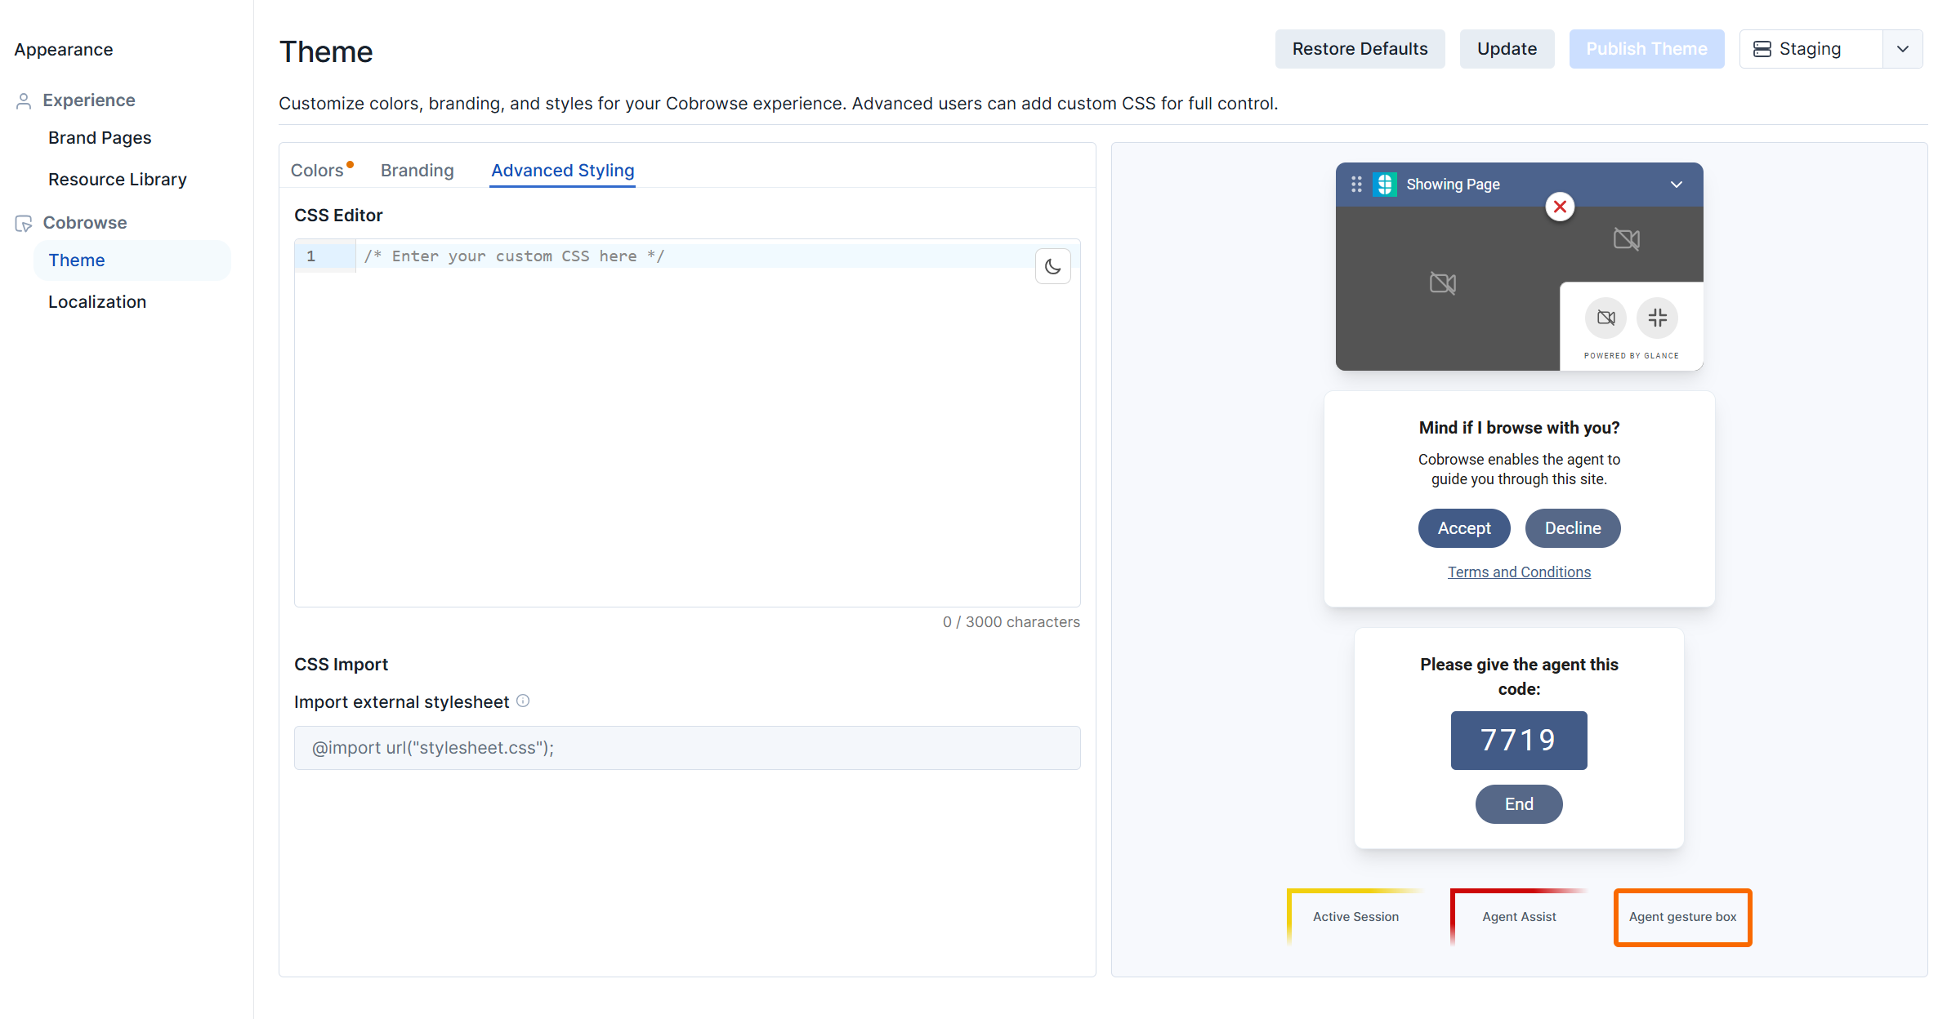Switch to the Colors tab
The image size is (1956, 1019).
pos(318,170)
